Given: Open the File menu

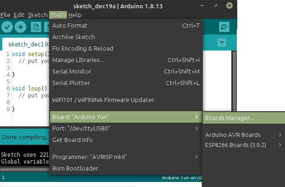Looking at the screenshot, I should point(6,15).
